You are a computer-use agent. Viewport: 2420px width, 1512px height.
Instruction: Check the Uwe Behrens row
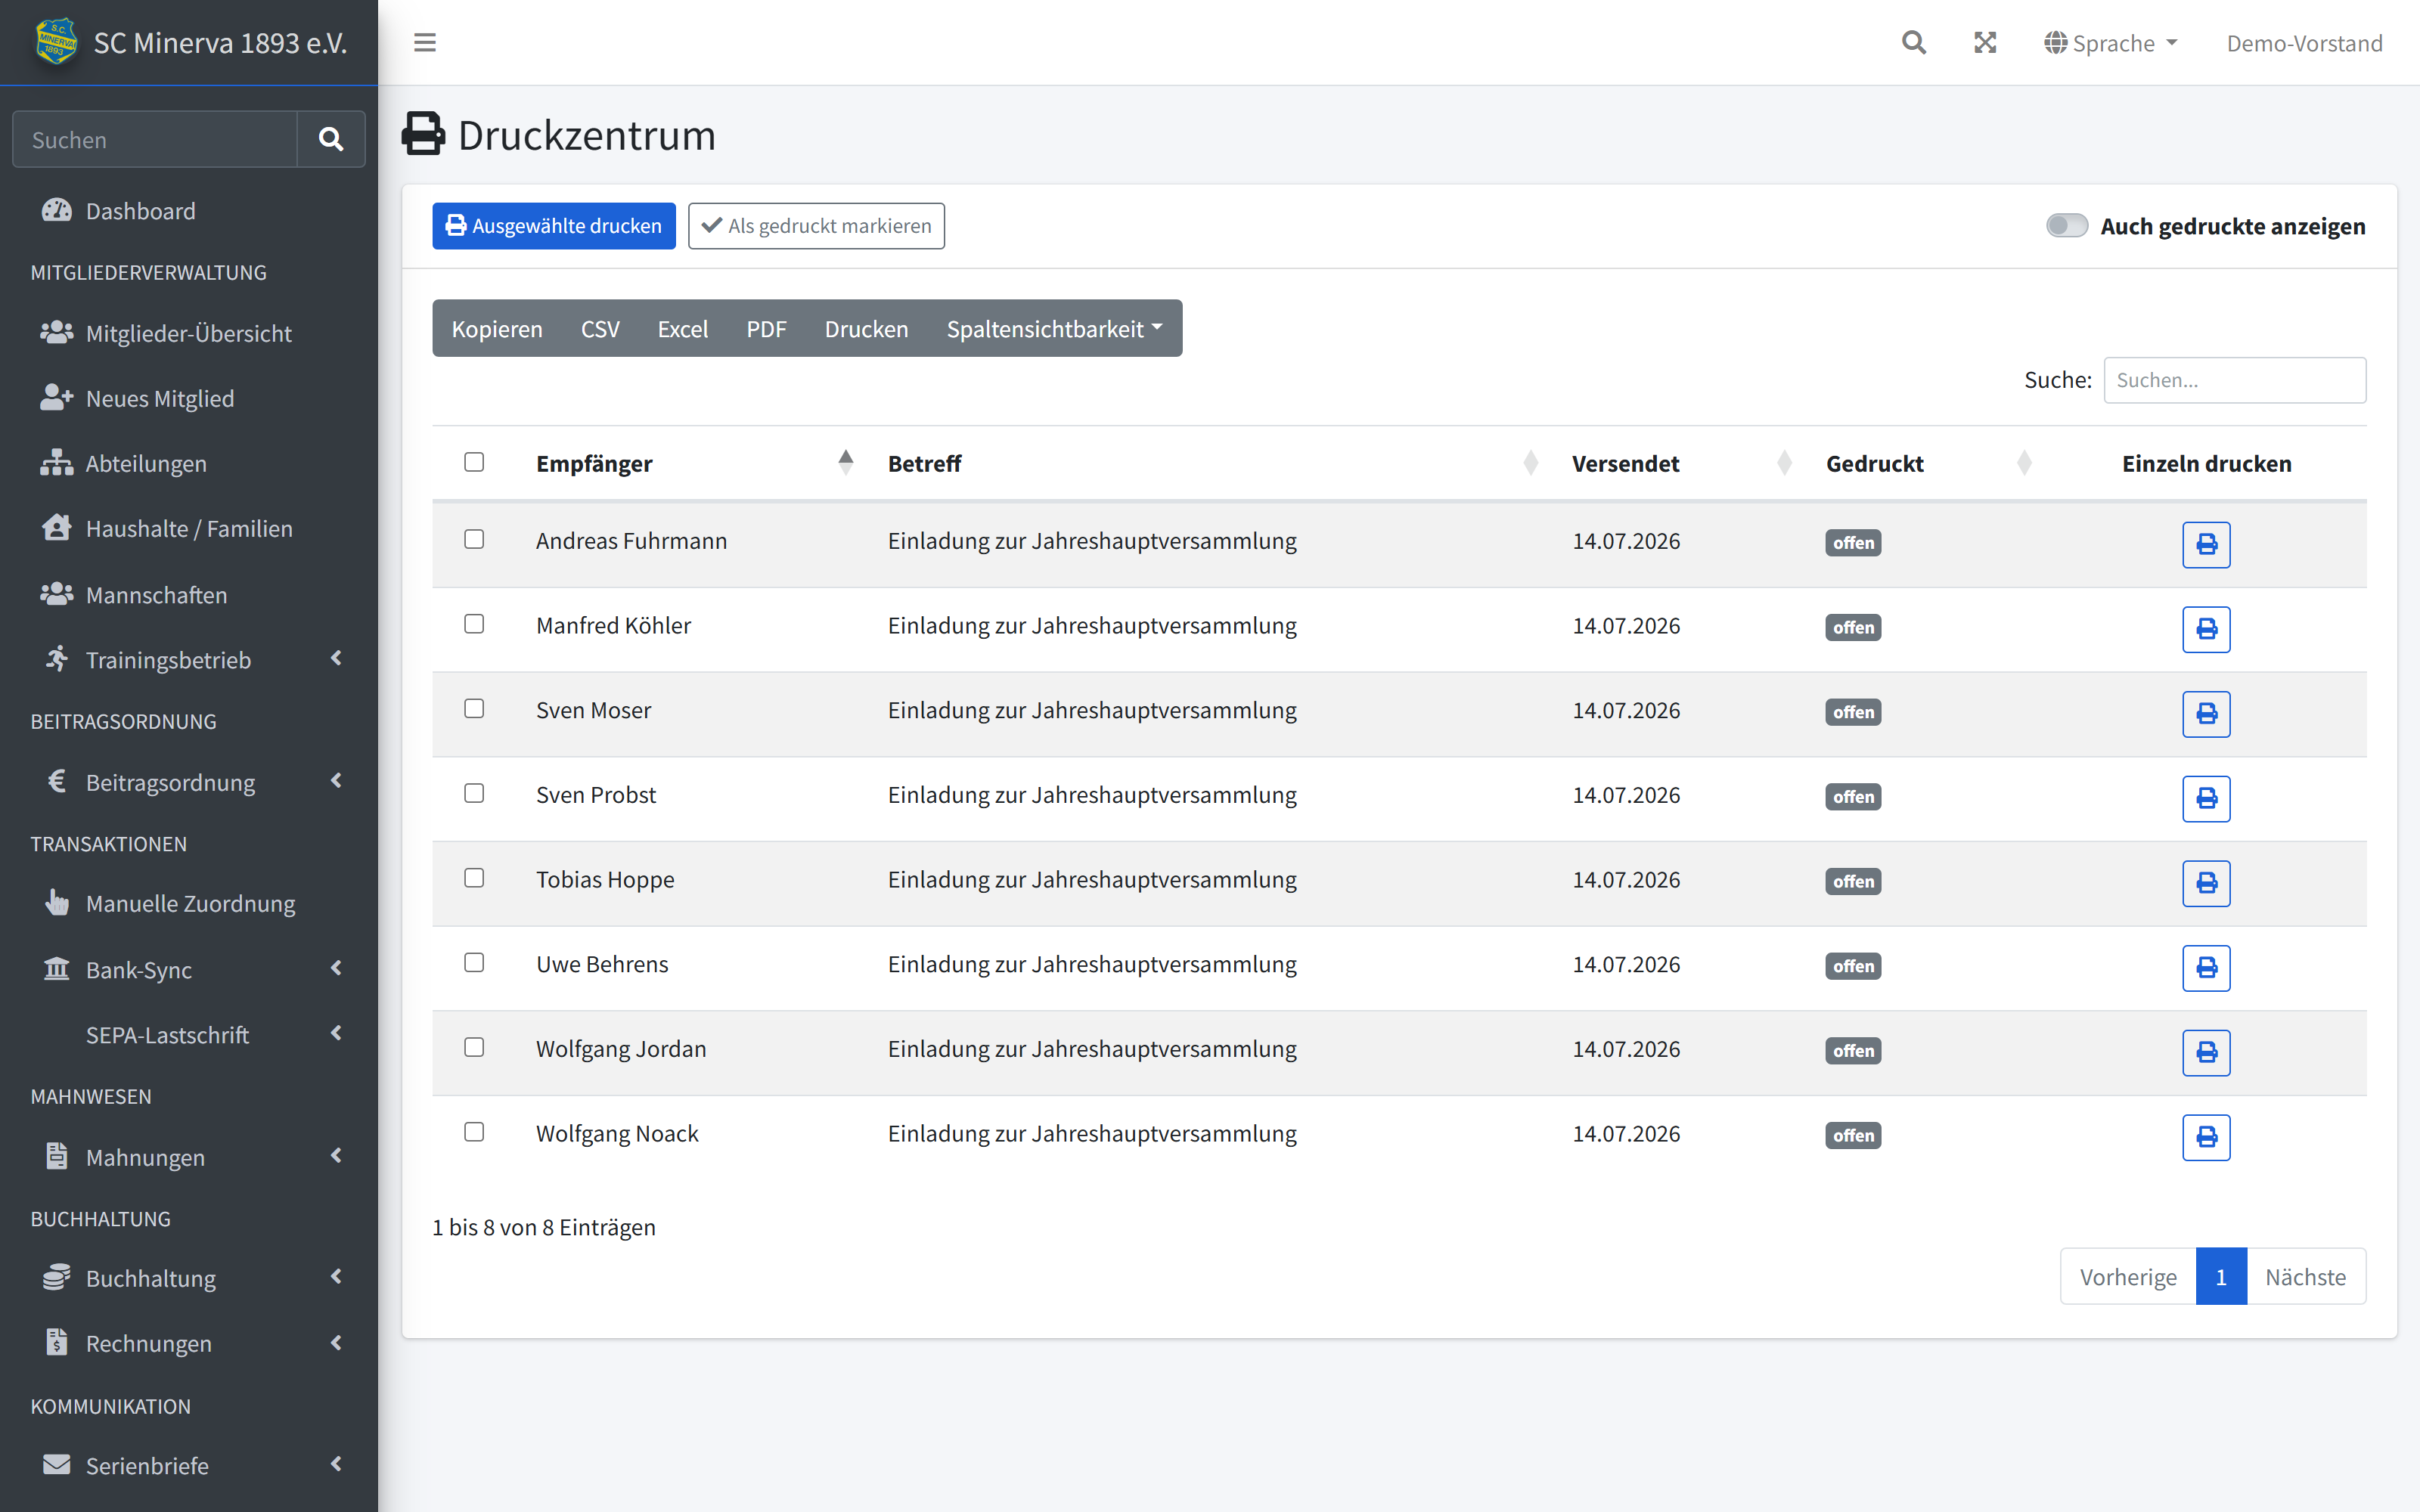coord(474,962)
